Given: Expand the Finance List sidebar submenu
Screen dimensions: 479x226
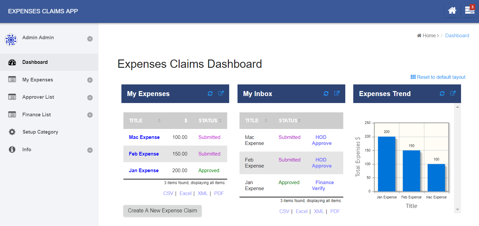Looking at the screenshot, I should [90, 115].
